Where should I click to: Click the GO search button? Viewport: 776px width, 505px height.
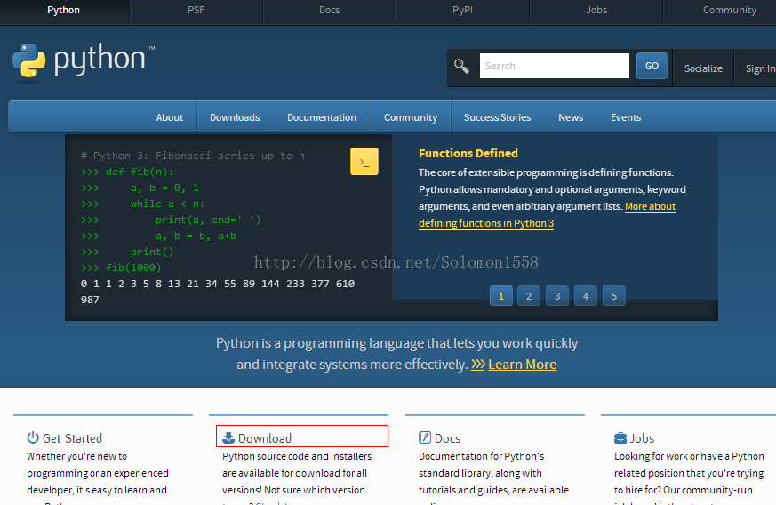point(652,66)
